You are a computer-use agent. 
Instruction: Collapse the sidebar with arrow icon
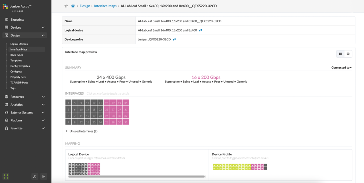[x=43, y=176]
